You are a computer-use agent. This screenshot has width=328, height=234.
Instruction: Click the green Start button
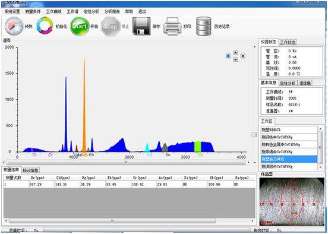(80, 26)
